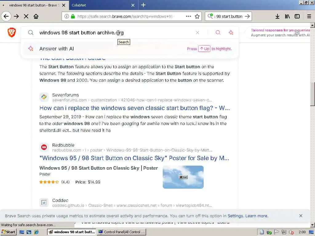Click the Brave lion logo
The height and width of the screenshot is (236, 315).
pos(12,32)
